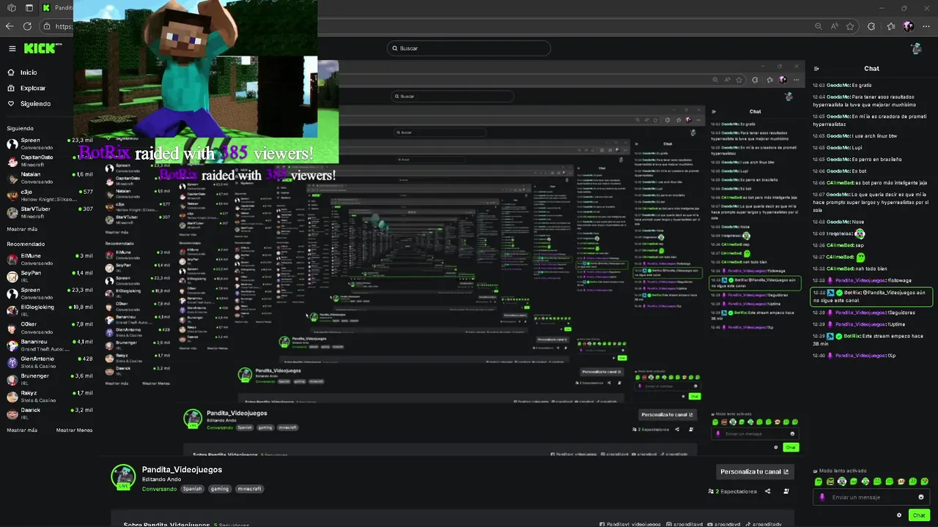Insert the third emote with headphones
This screenshot has height=527, width=938.
[x=842, y=482]
